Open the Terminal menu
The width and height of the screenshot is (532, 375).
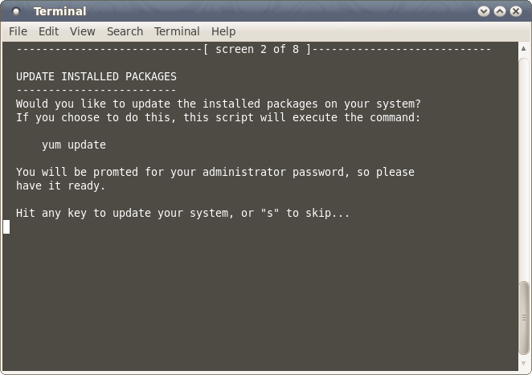[x=177, y=31]
